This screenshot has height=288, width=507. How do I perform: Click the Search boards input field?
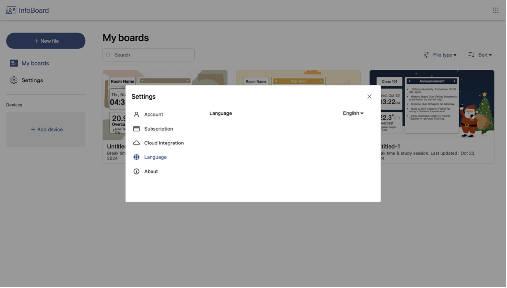click(149, 55)
